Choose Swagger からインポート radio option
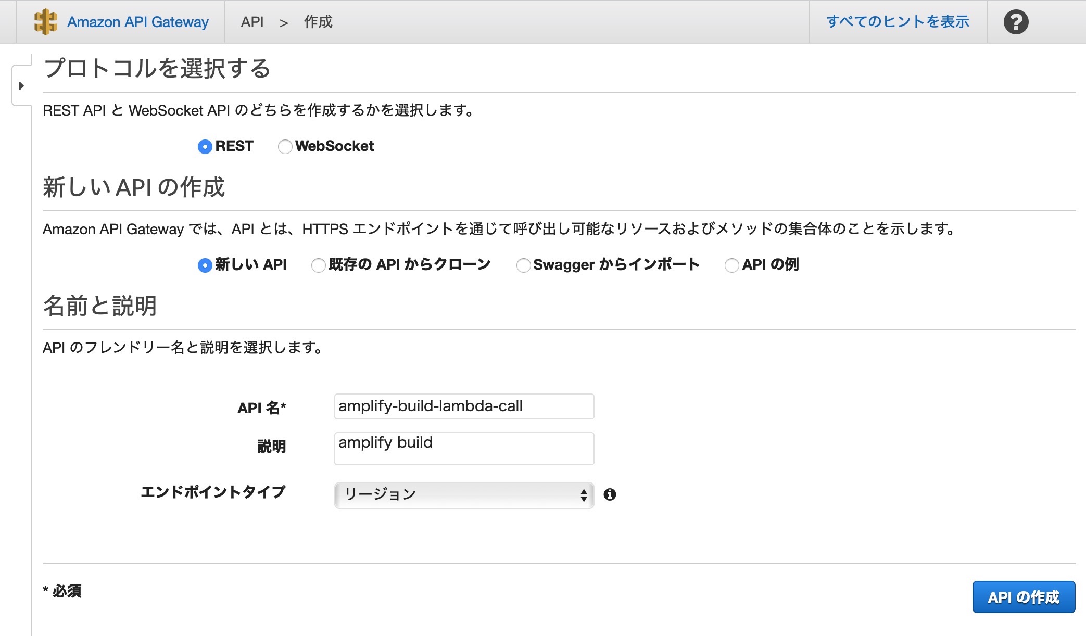This screenshot has width=1086, height=636. (523, 265)
